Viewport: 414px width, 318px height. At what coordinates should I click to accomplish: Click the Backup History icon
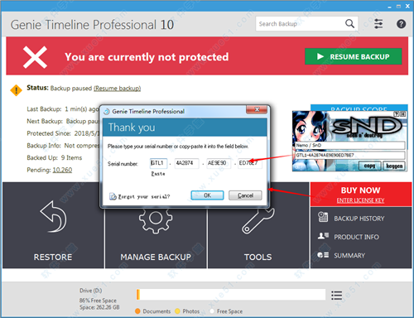(323, 217)
